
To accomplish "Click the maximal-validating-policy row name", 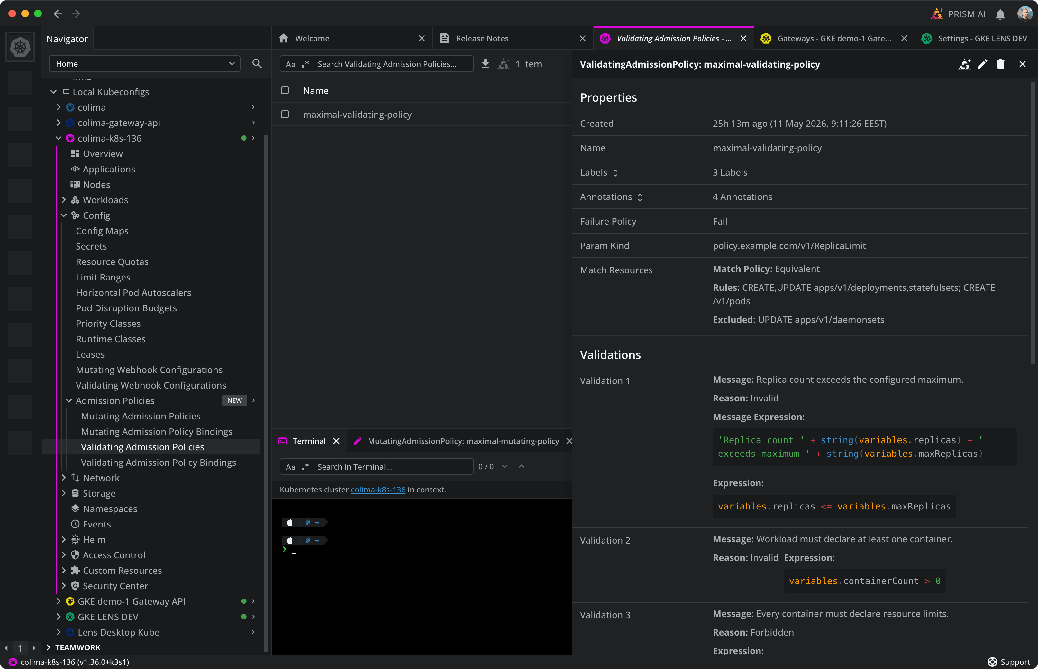I will point(357,114).
